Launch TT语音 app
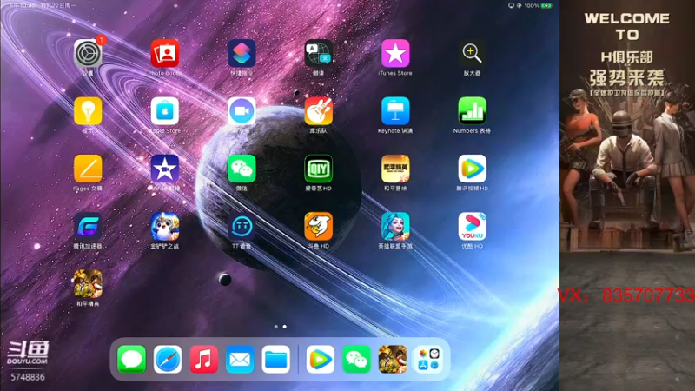Viewport: 695px width, 391px height. coord(242,226)
